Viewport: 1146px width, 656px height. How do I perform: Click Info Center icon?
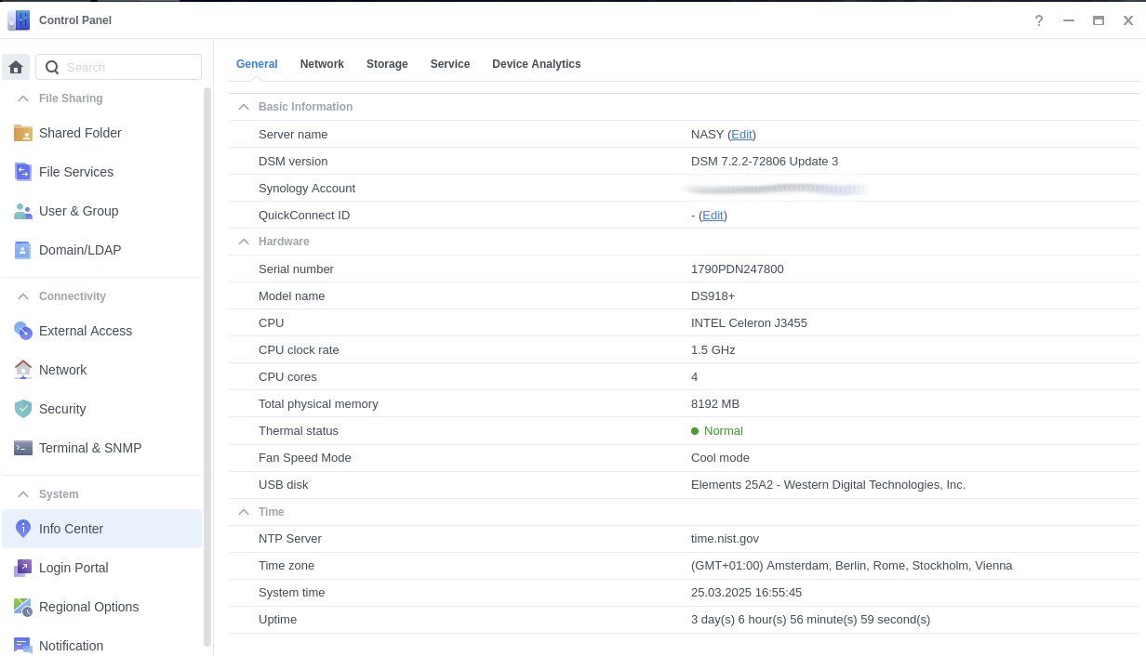(x=23, y=529)
